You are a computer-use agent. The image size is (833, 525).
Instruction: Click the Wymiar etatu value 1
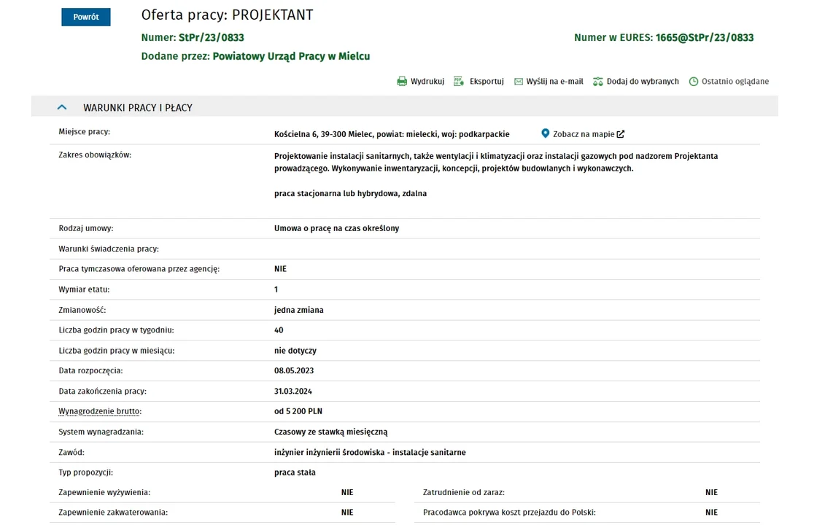(276, 289)
